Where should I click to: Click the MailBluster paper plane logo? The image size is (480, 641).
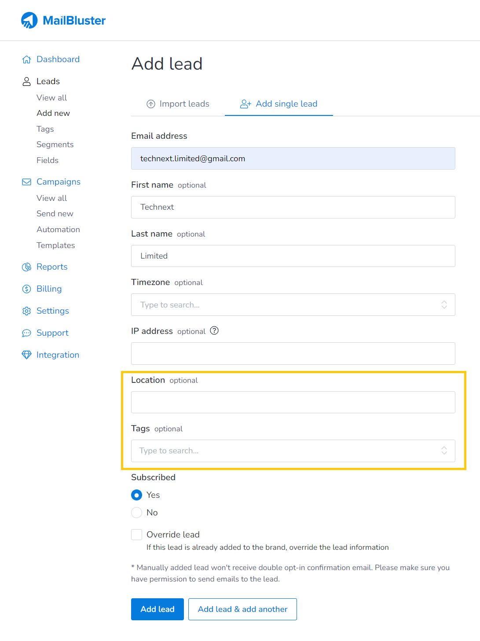pos(29,20)
